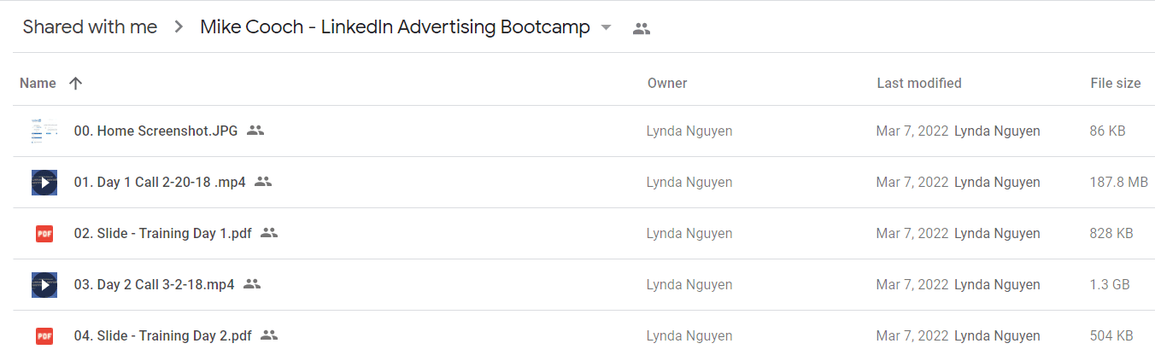Image resolution: width=1155 pixels, height=361 pixels.
Task: Click the shared icon next to Home Screenshot.JPG
Action: coord(255,131)
